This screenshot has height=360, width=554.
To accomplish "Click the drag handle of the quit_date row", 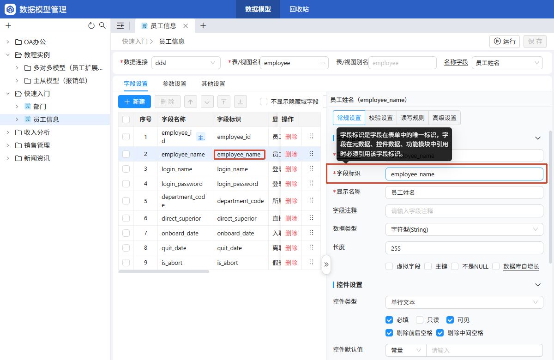I will (311, 248).
